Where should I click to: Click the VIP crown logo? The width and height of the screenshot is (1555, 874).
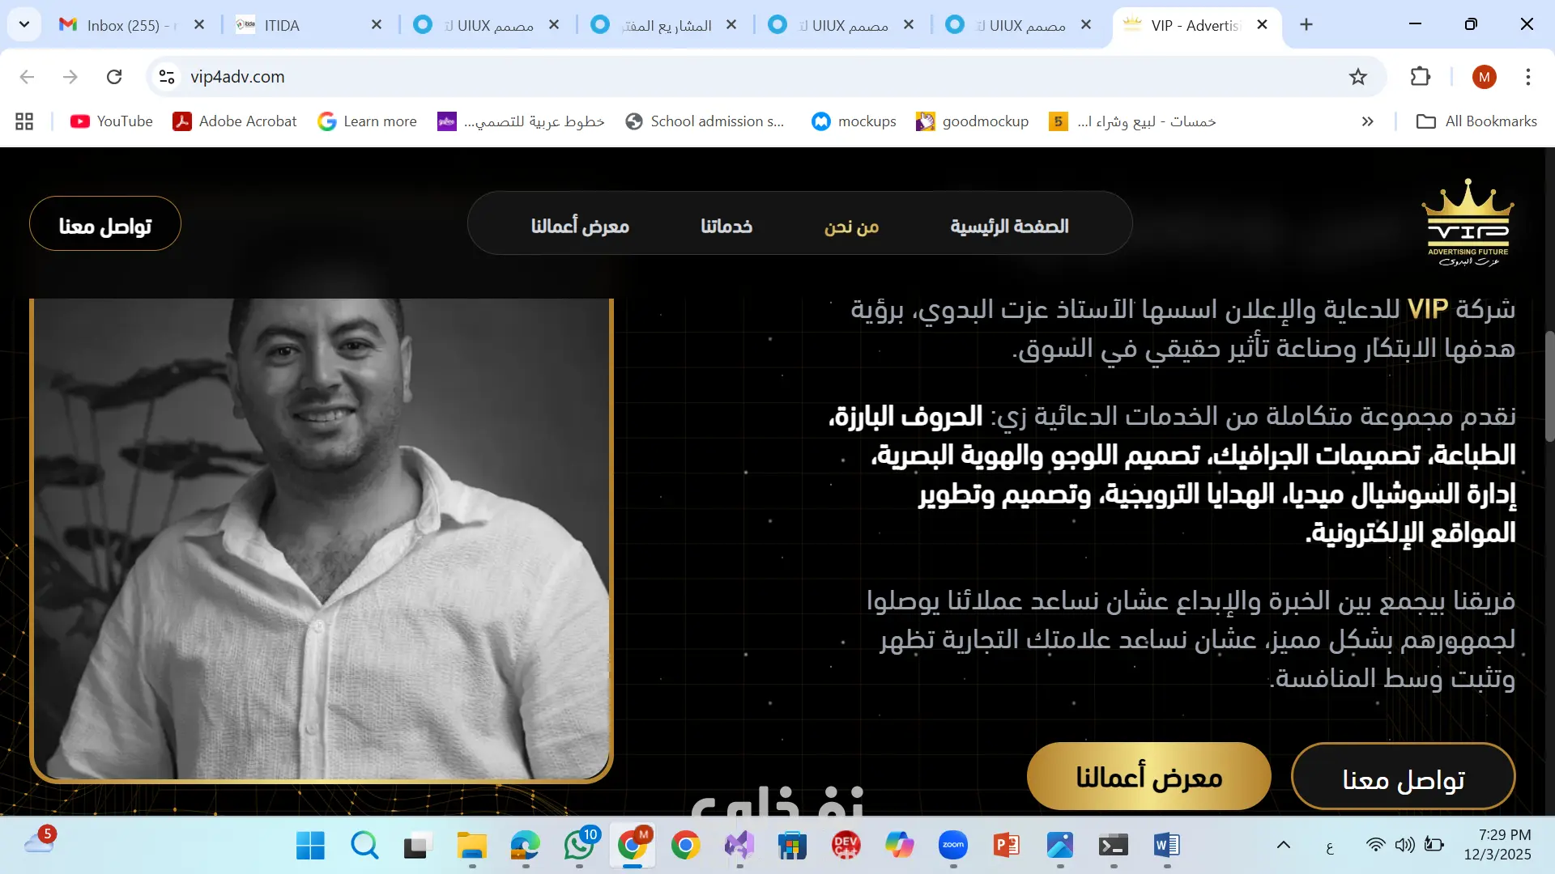click(x=1468, y=223)
